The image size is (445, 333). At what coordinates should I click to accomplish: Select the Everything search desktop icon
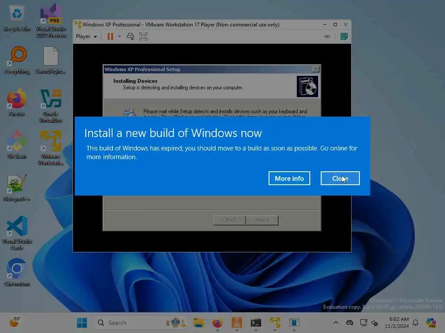(x=17, y=61)
